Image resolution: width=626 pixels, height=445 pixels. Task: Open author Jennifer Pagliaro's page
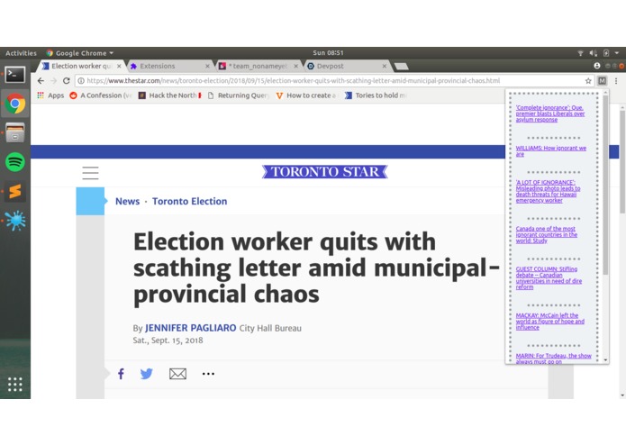tap(190, 328)
